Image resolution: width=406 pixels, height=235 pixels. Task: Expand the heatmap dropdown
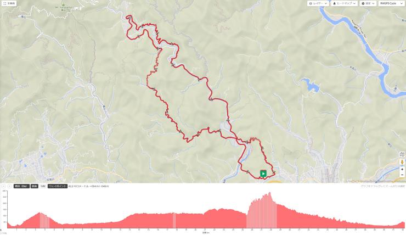(344, 3)
